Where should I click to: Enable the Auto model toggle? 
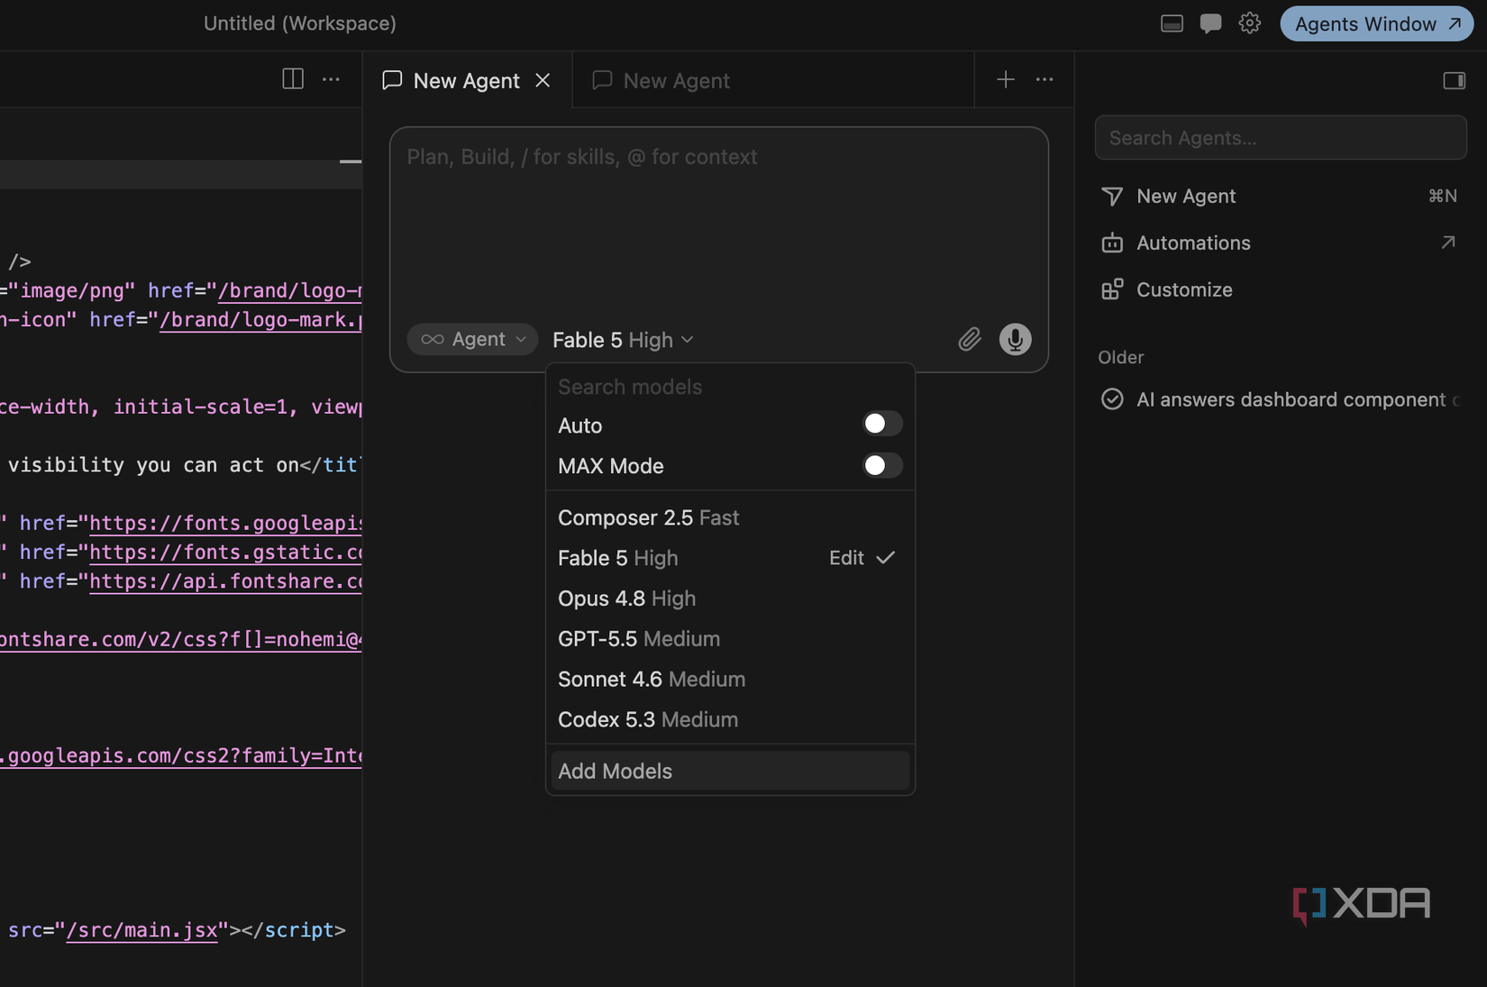pyautogui.click(x=881, y=425)
